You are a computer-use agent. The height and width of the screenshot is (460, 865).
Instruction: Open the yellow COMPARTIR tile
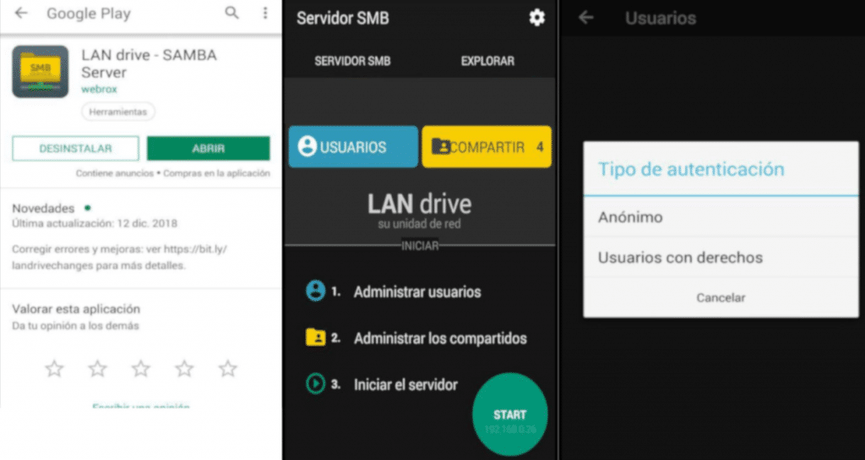[x=487, y=147]
